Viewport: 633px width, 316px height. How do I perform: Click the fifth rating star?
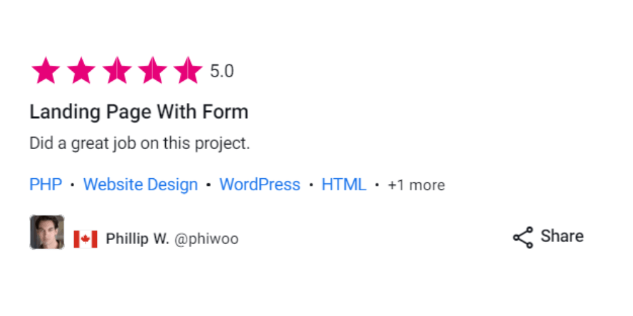click(x=188, y=71)
